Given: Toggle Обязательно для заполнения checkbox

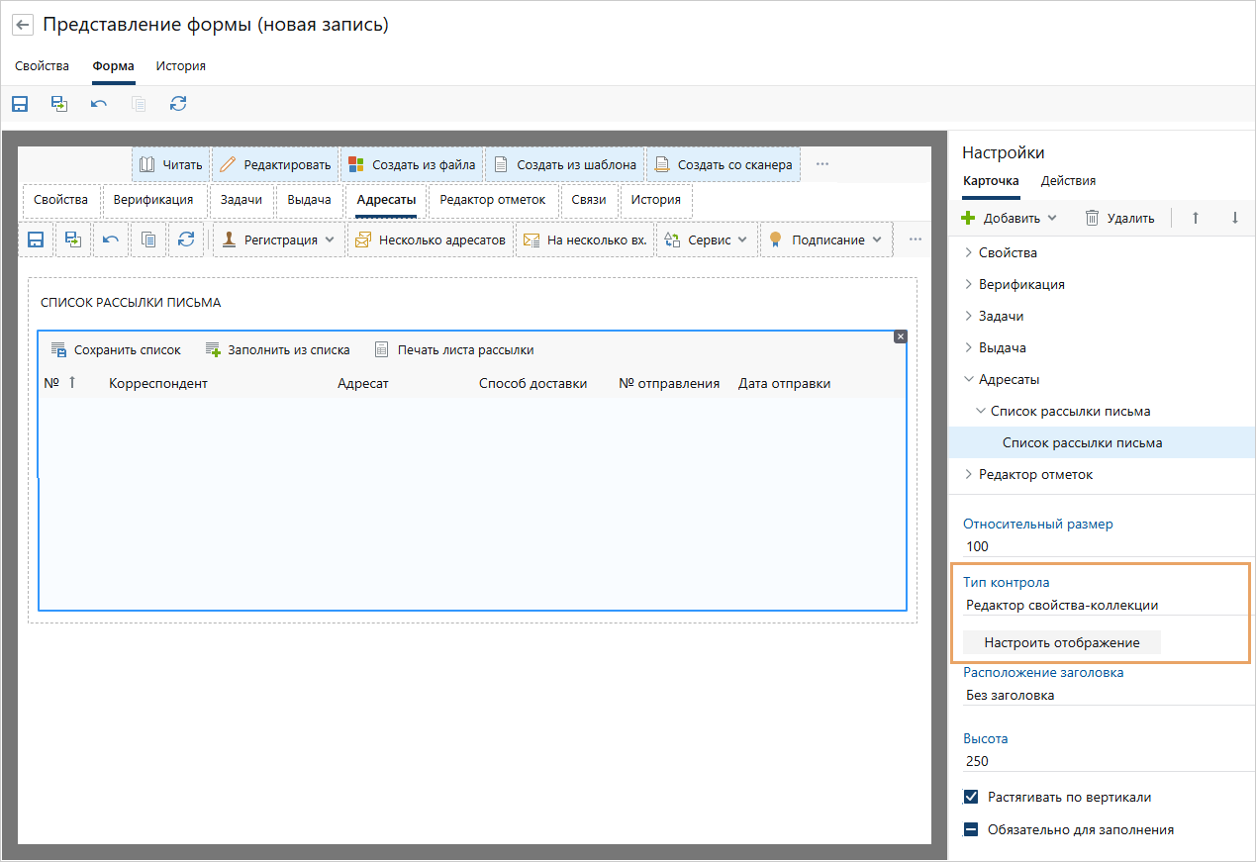Looking at the screenshot, I should tap(971, 829).
